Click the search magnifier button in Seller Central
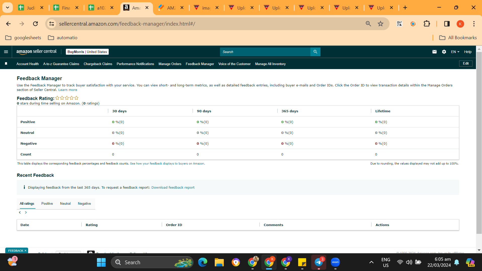482x271 pixels. point(315,52)
